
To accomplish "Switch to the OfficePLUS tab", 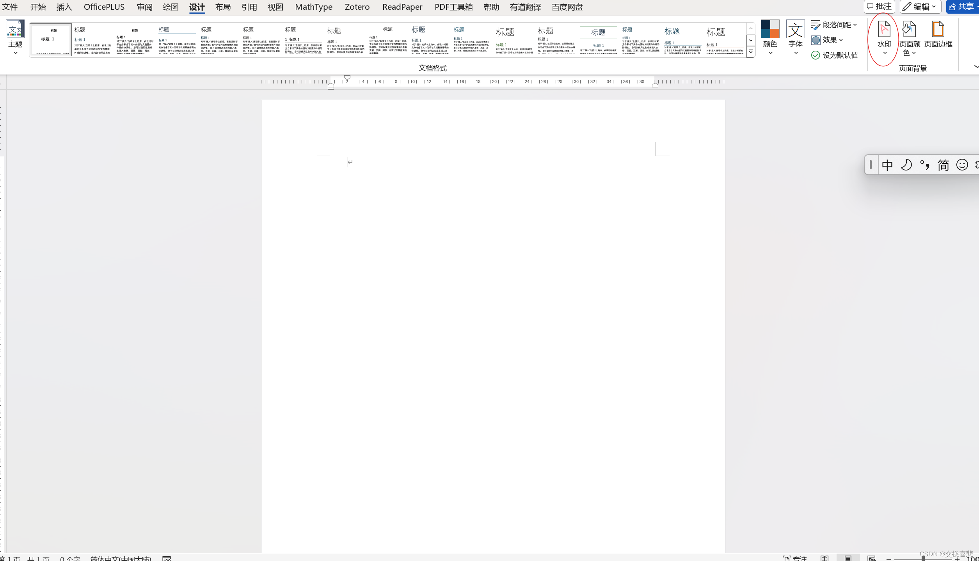I will [104, 7].
